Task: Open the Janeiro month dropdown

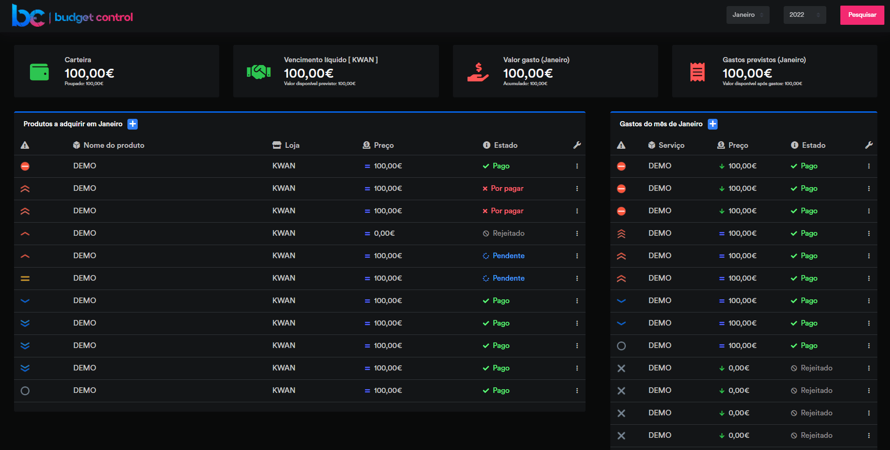Action: [x=748, y=15]
